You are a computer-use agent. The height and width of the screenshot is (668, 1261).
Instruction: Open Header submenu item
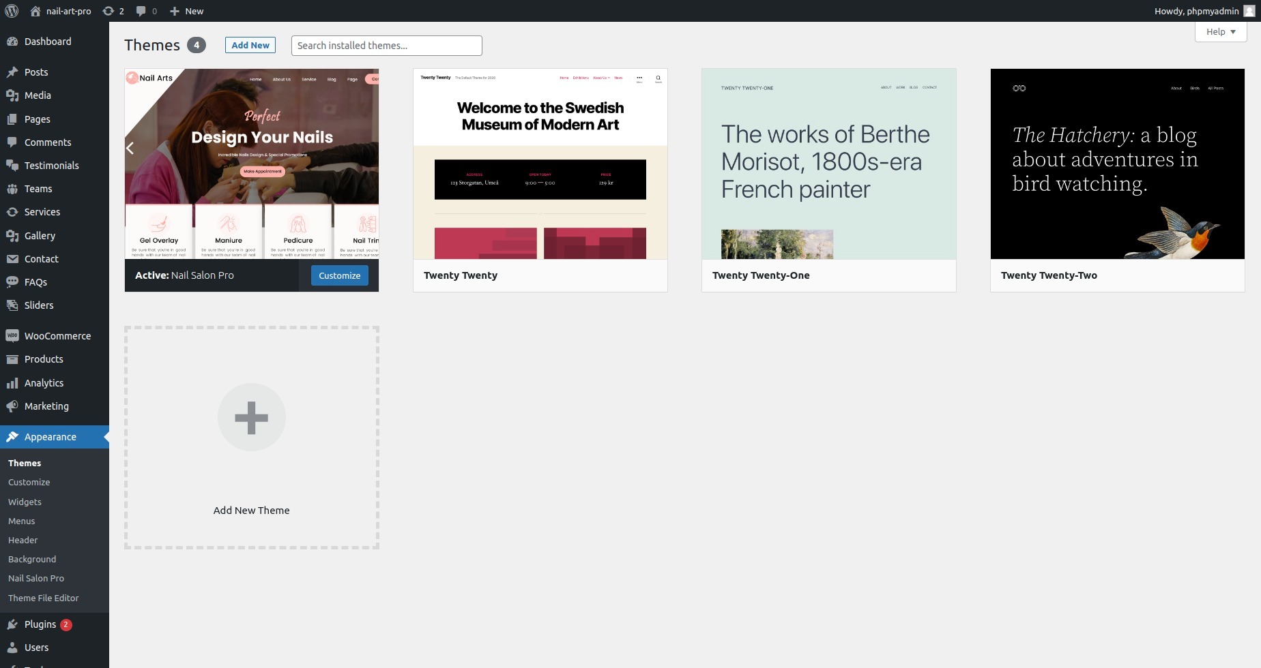(23, 540)
